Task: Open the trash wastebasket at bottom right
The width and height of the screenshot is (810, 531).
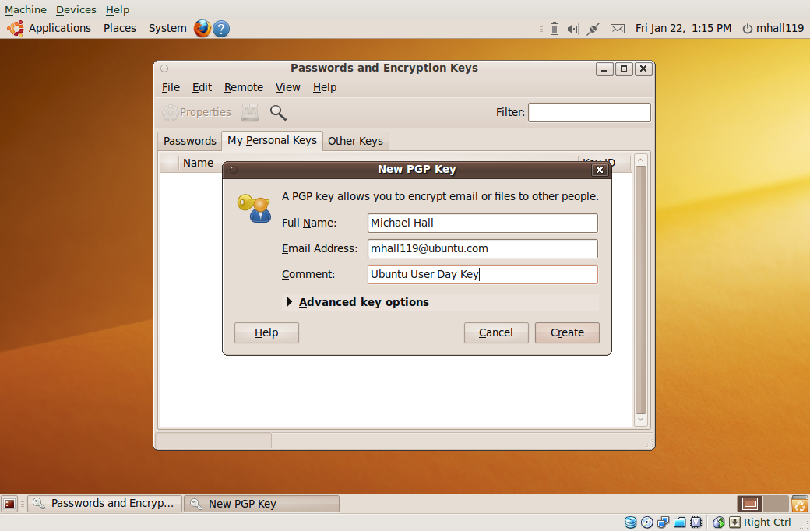Action: click(799, 504)
